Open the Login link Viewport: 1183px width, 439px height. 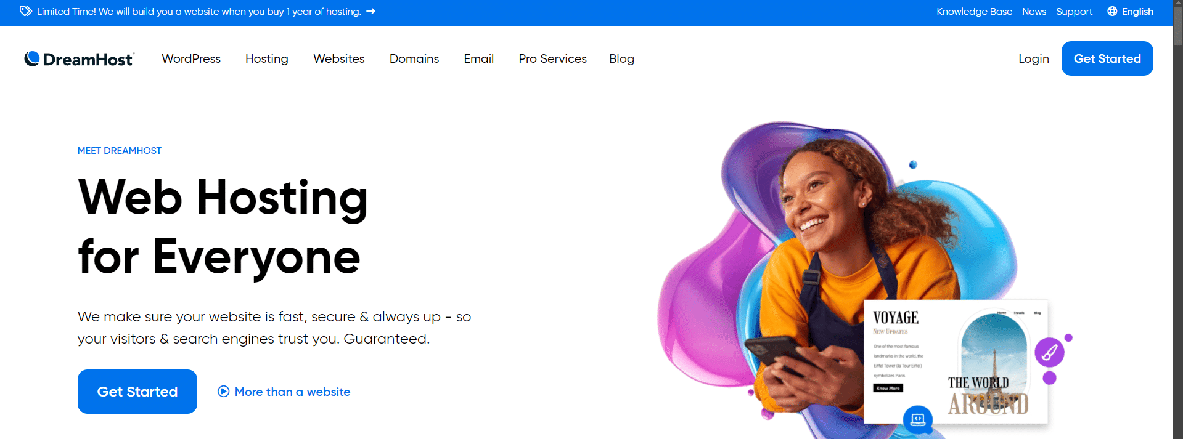point(1034,58)
